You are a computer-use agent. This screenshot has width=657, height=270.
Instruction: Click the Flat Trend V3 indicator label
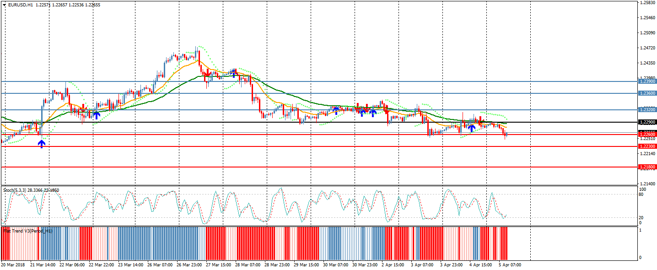pos(27,231)
